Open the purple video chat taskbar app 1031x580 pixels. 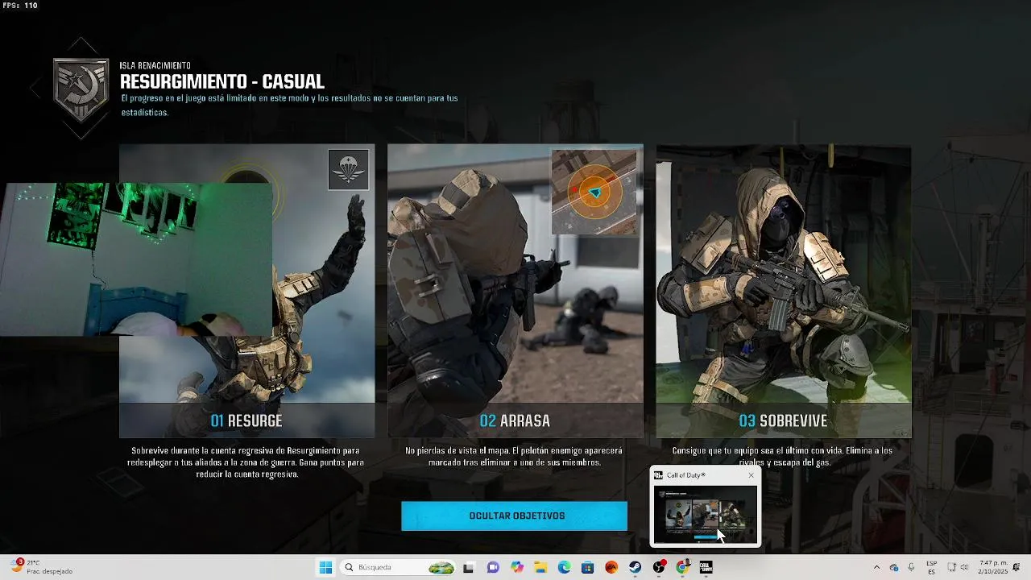(493, 567)
